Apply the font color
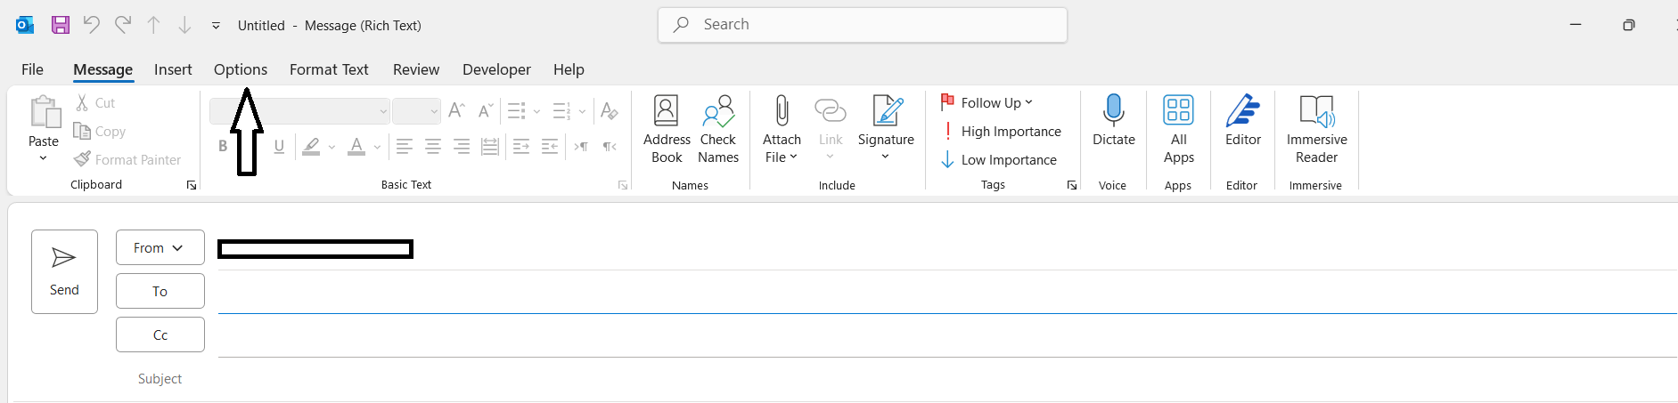Image resolution: width=1678 pixels, height=403 pixels. [x=356, y=147]
